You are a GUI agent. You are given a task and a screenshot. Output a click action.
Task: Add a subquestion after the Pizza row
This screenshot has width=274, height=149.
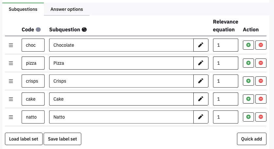point(248,63)
